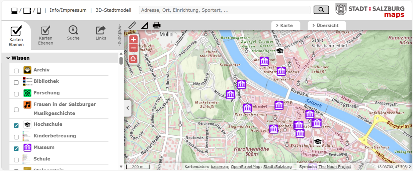413x171 pixels.
Task: Open Info/Impressum link
Action: 68,10
